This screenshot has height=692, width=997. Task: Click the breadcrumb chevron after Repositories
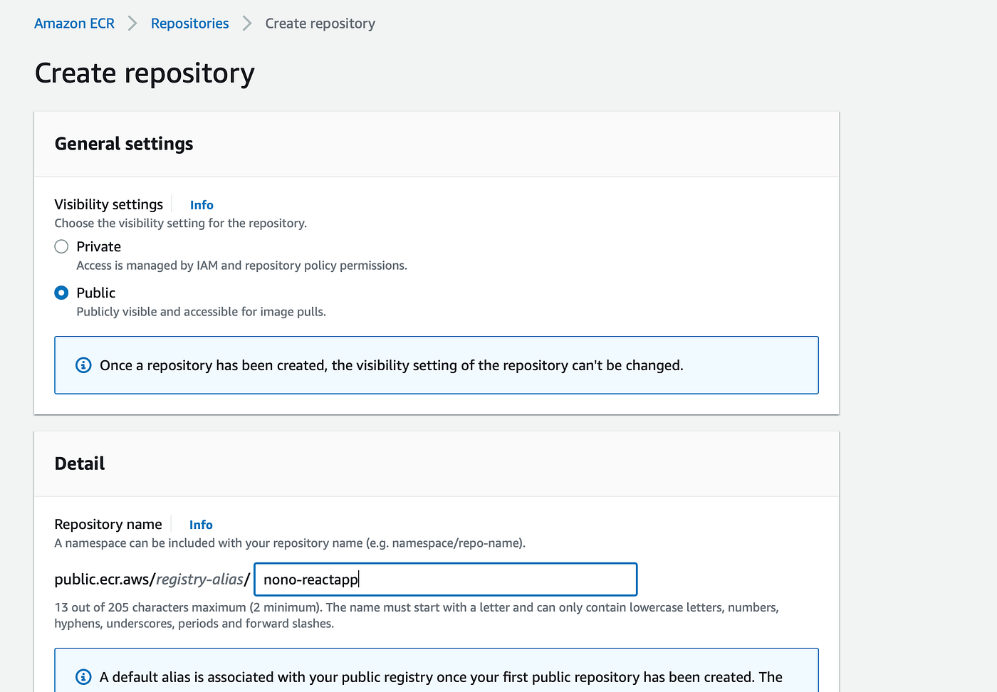(x=247, y=23)
